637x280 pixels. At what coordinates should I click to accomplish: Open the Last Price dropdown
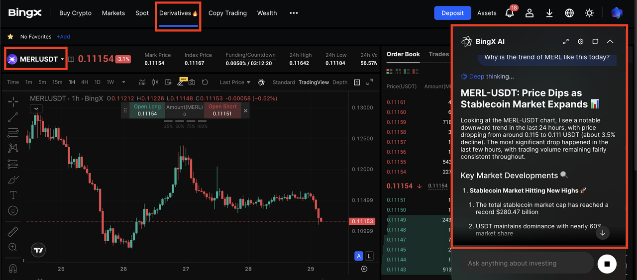[235, 82]
